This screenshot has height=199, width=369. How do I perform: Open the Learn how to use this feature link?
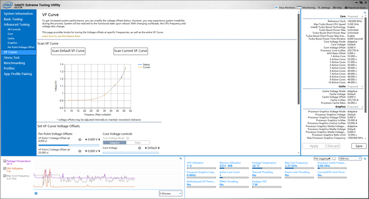point(61,36)
